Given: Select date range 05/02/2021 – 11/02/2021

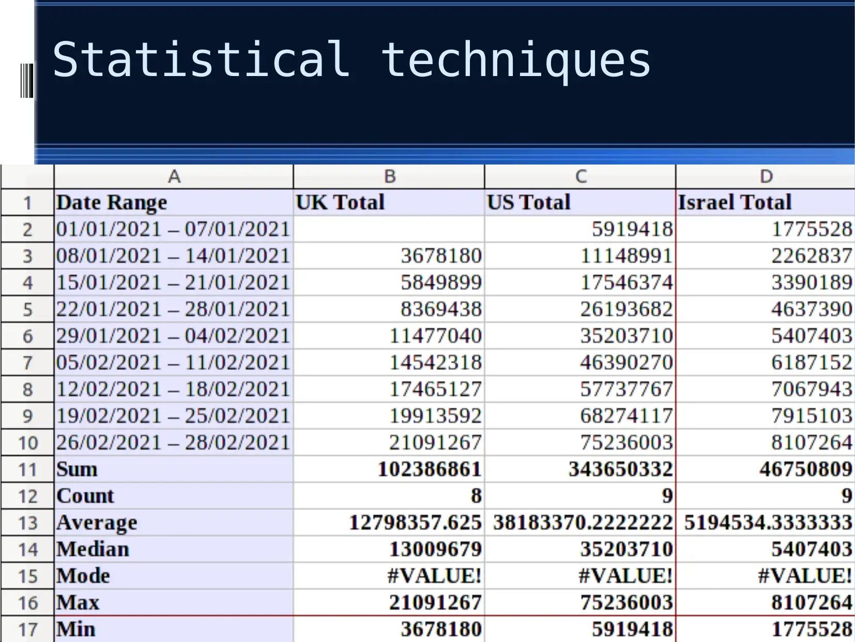Looking at the screenshot, I should tap(174, 363).
